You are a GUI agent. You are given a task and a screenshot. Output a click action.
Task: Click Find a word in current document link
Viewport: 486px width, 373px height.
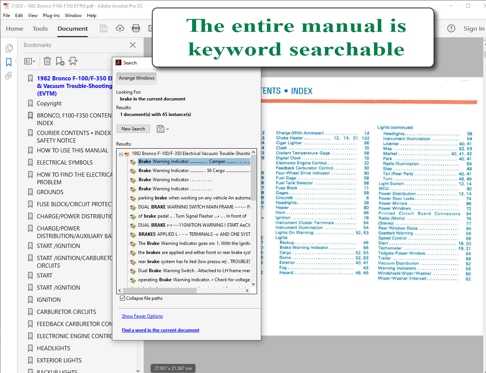click(x=161, y=330)
